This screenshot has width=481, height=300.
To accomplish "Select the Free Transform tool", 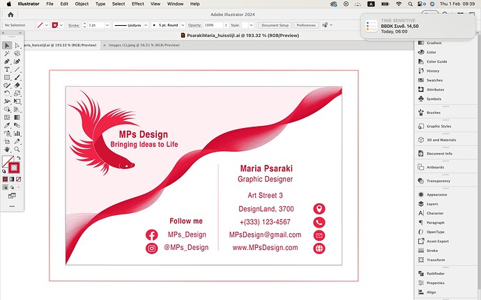I will pos(17,102).
